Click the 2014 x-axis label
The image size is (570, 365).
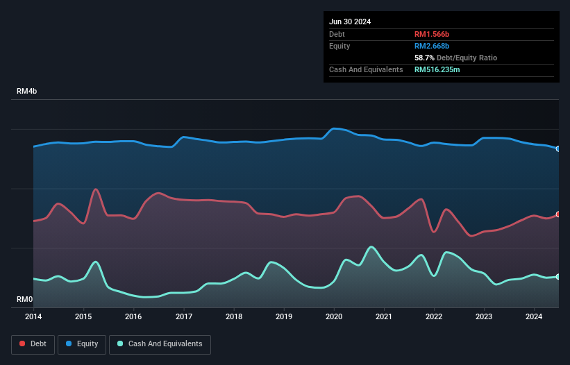[33, 316]
